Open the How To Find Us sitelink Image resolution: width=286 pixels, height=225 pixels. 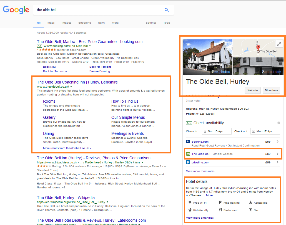(125, 101)
